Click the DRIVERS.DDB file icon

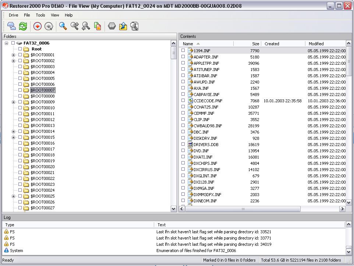(190, 145)
